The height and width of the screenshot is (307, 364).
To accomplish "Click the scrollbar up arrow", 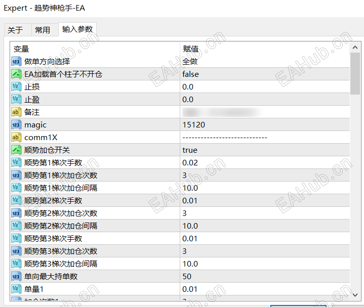I will tap(355, 48).
